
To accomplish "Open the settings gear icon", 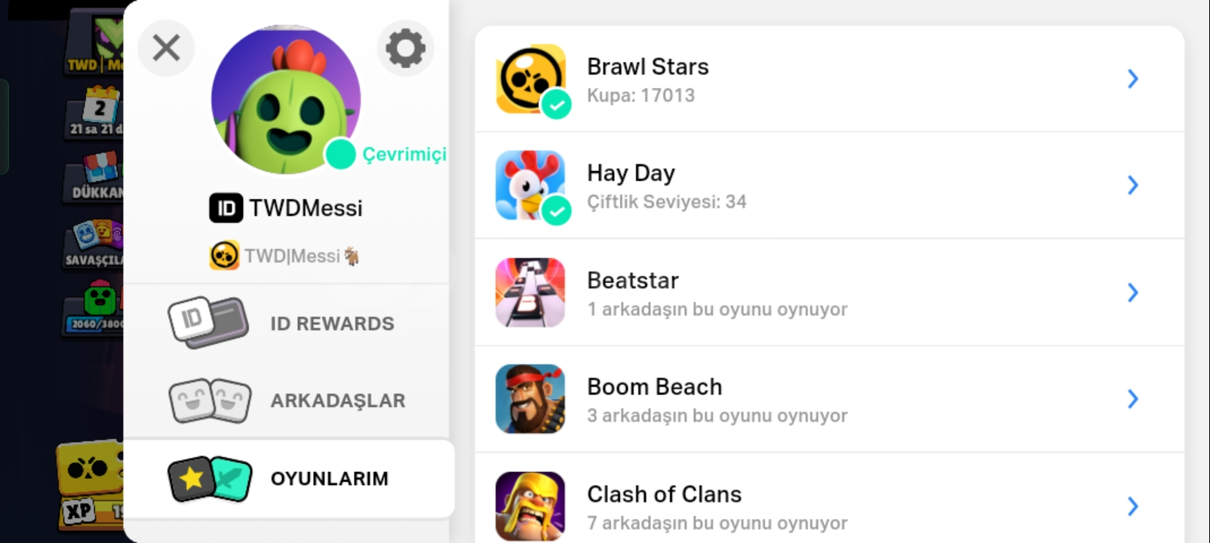I will 405,48.
